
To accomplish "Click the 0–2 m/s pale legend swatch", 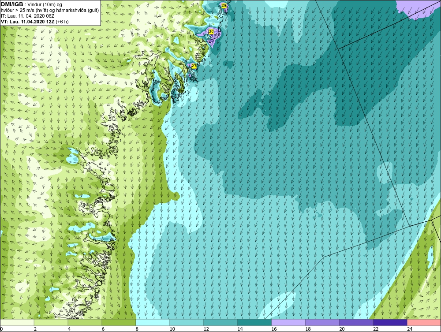I will (x=17, y=322).
